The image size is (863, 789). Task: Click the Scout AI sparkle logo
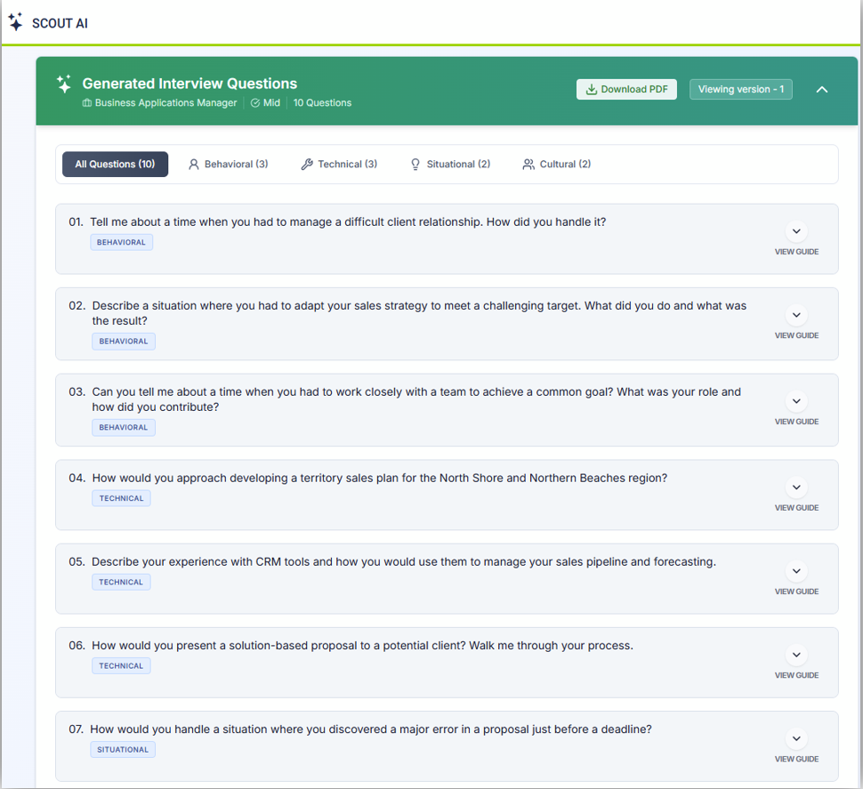pyautogui.click(x=15, y=22)
